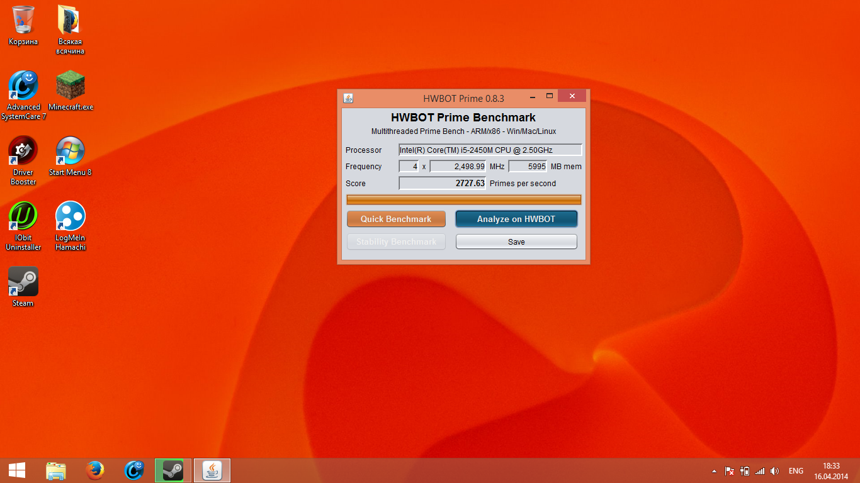Switch ENG input language indicator
The height and width of the screenshot is (483, 860).
pos(796,471)
